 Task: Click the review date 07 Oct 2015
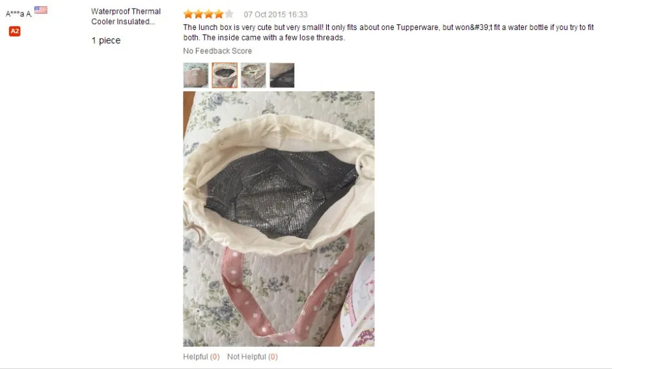275,14
